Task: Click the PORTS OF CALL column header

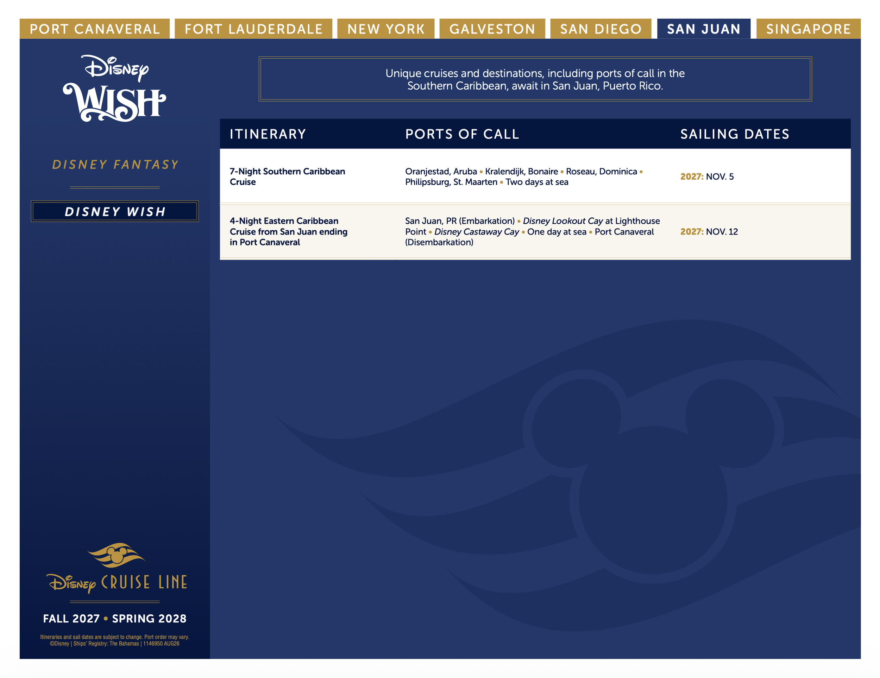Action: [462, 134]
